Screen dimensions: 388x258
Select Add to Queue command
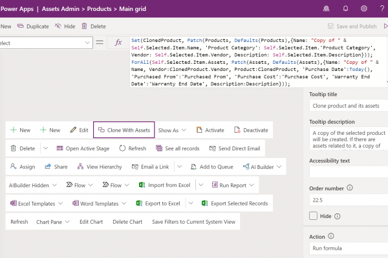click(212, 166)
